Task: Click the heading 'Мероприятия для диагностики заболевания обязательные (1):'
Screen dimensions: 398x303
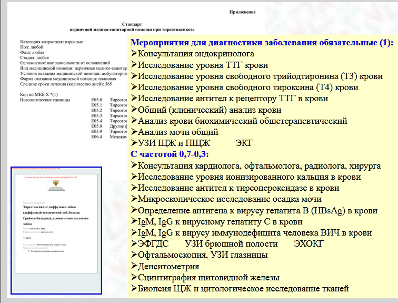Action: (262, 42)
